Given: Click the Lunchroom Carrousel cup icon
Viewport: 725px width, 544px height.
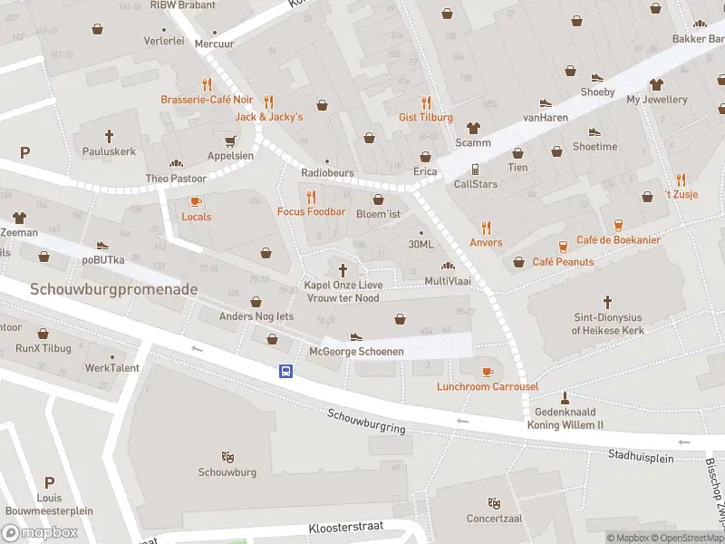Looking at the screenshot, I should [488, 372].
